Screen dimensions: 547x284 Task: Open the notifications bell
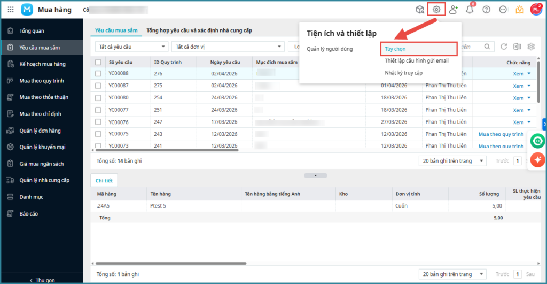(x=470, y=10)
